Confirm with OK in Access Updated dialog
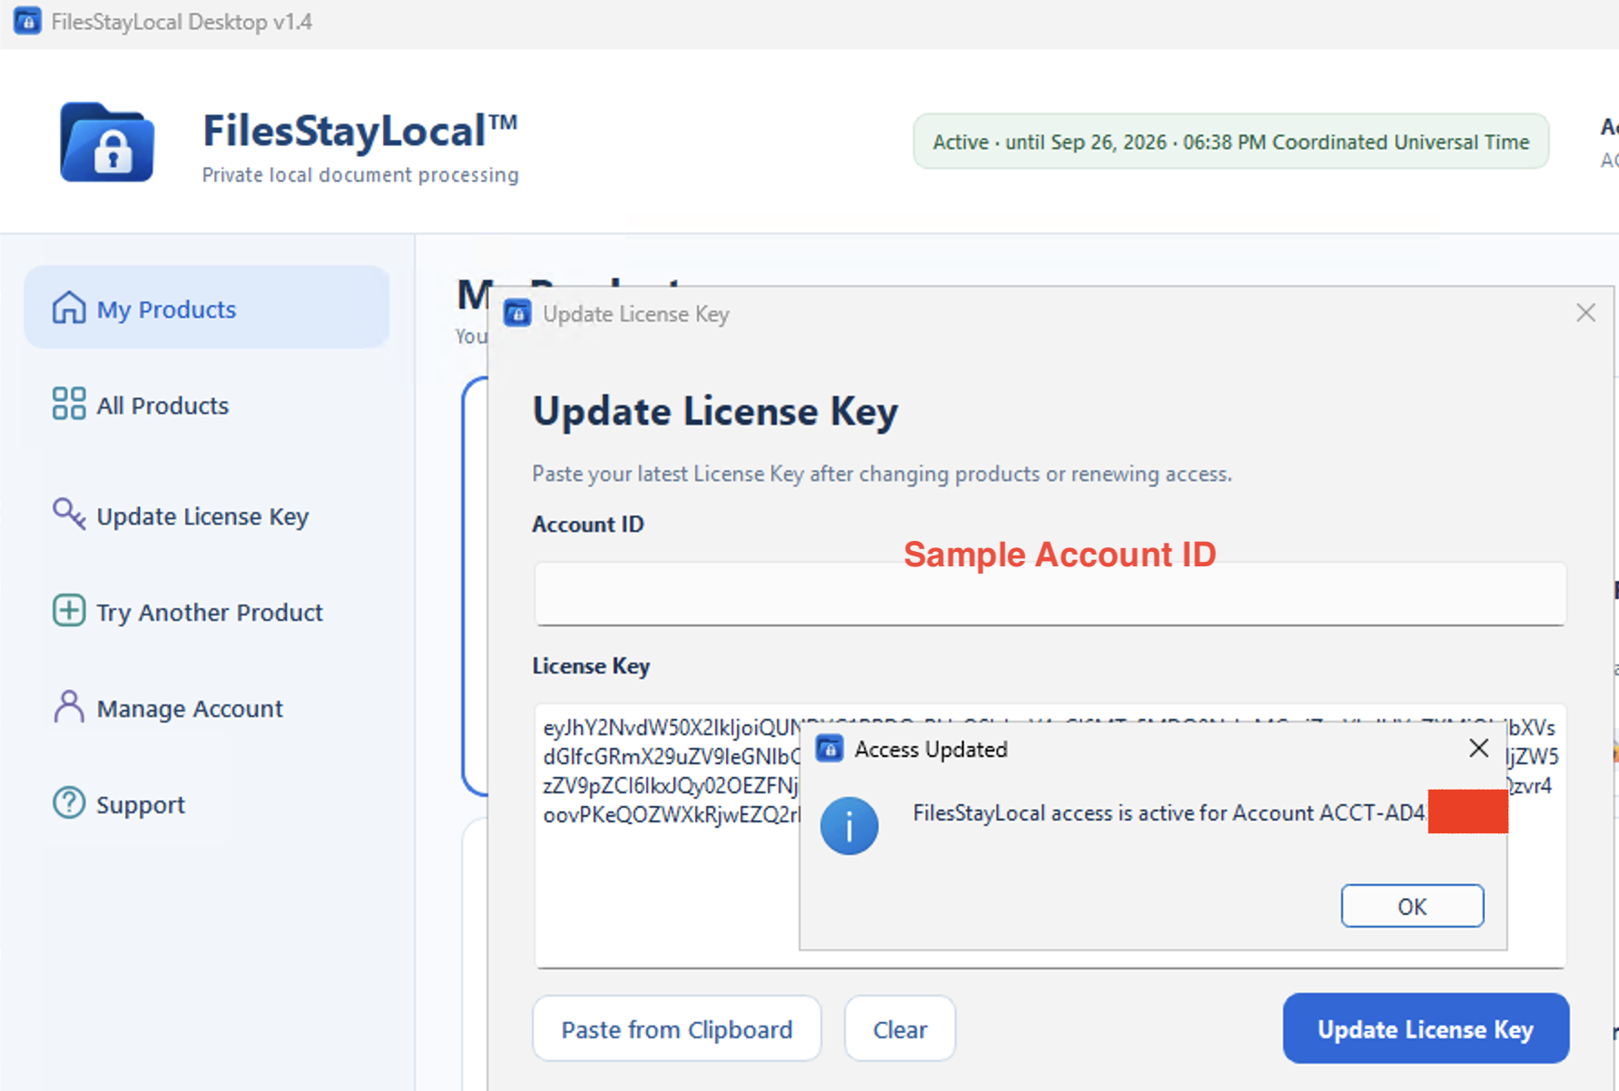This screenshot has width=1619, height=1091. tap(1412, 906)
